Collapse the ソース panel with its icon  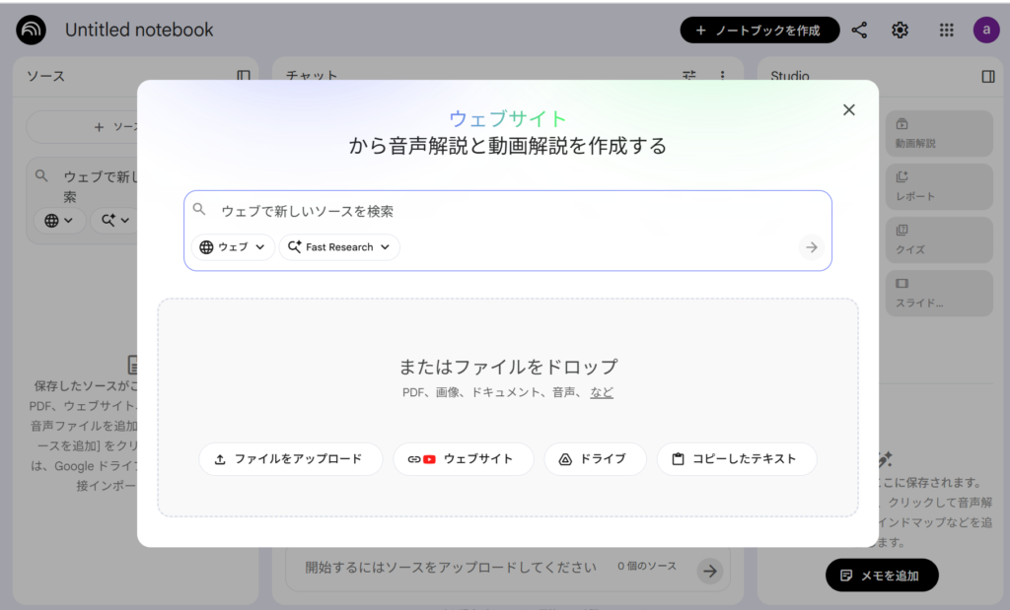244,76
